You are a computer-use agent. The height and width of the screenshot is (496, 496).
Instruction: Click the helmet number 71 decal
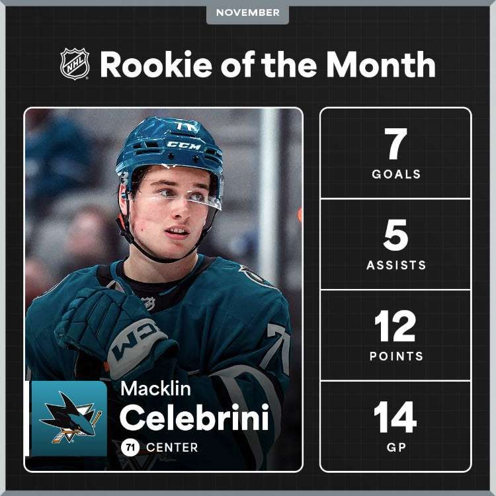point(188,126)
